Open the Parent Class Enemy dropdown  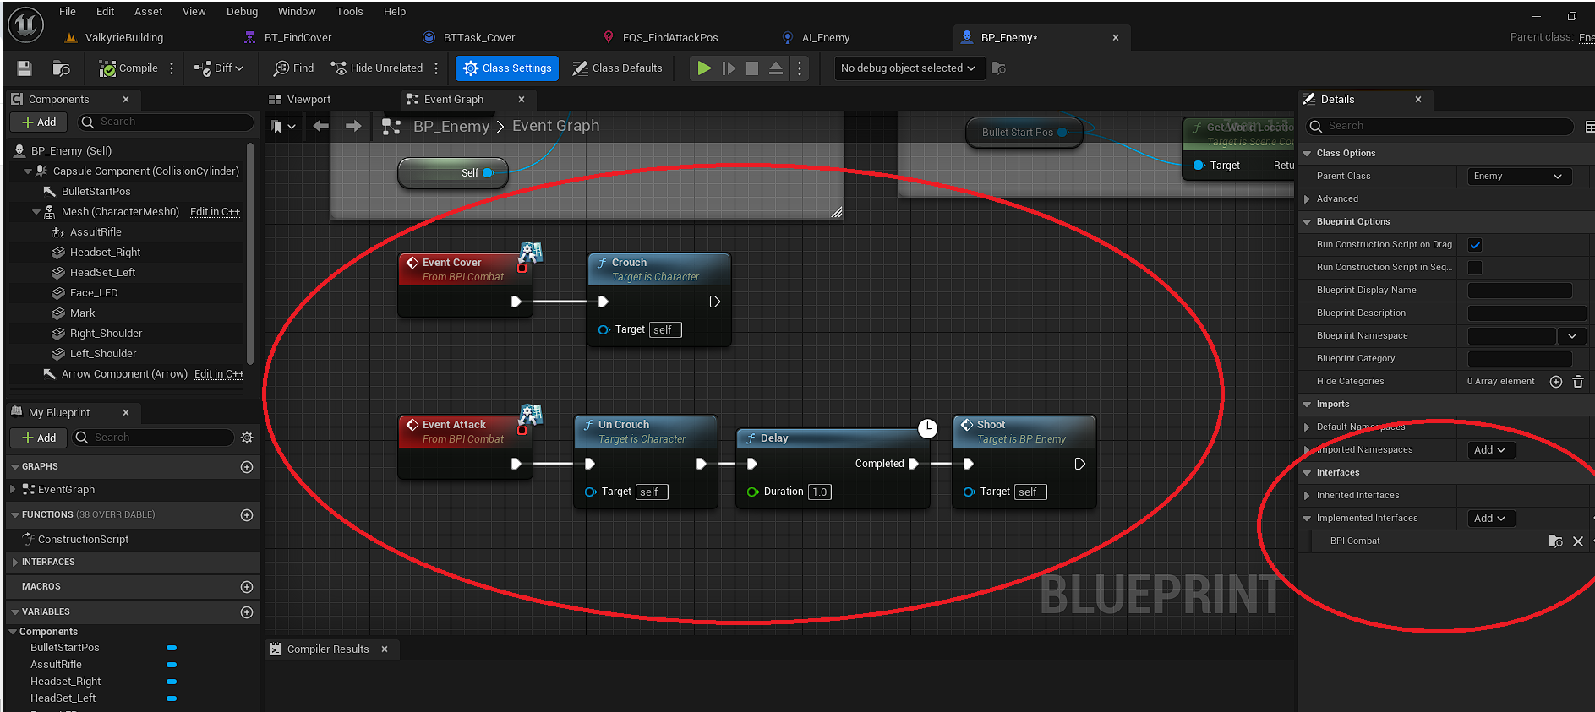pyautogui.click(x=1519, y=177)
